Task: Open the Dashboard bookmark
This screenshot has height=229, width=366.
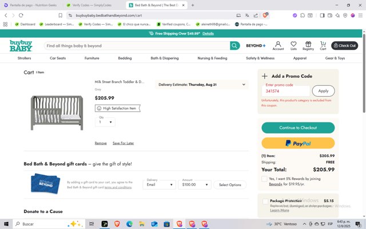Action: point(25,24)
